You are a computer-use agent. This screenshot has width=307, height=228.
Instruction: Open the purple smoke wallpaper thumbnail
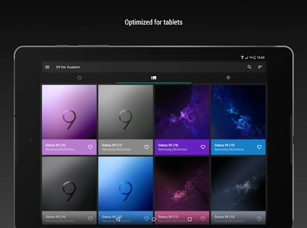tap(182, 112)
